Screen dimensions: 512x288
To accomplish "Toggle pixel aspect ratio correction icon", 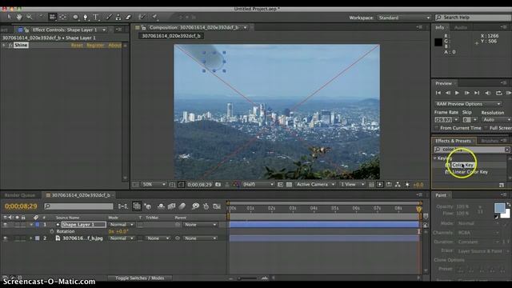I will 371,185.
